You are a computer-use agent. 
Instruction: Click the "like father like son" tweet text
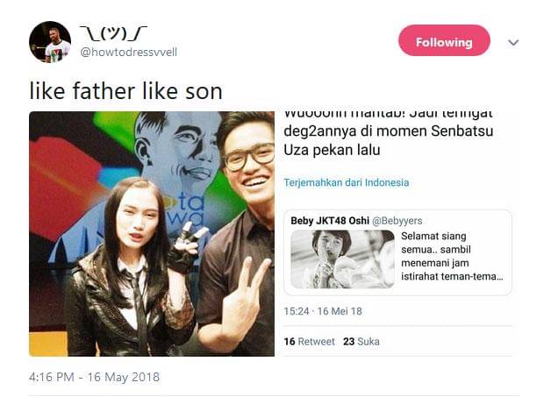pyautogui.click(x=126, y=90)
